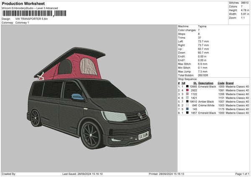Click the Code column header
251x177 pixels.
(x=221, y=83)
